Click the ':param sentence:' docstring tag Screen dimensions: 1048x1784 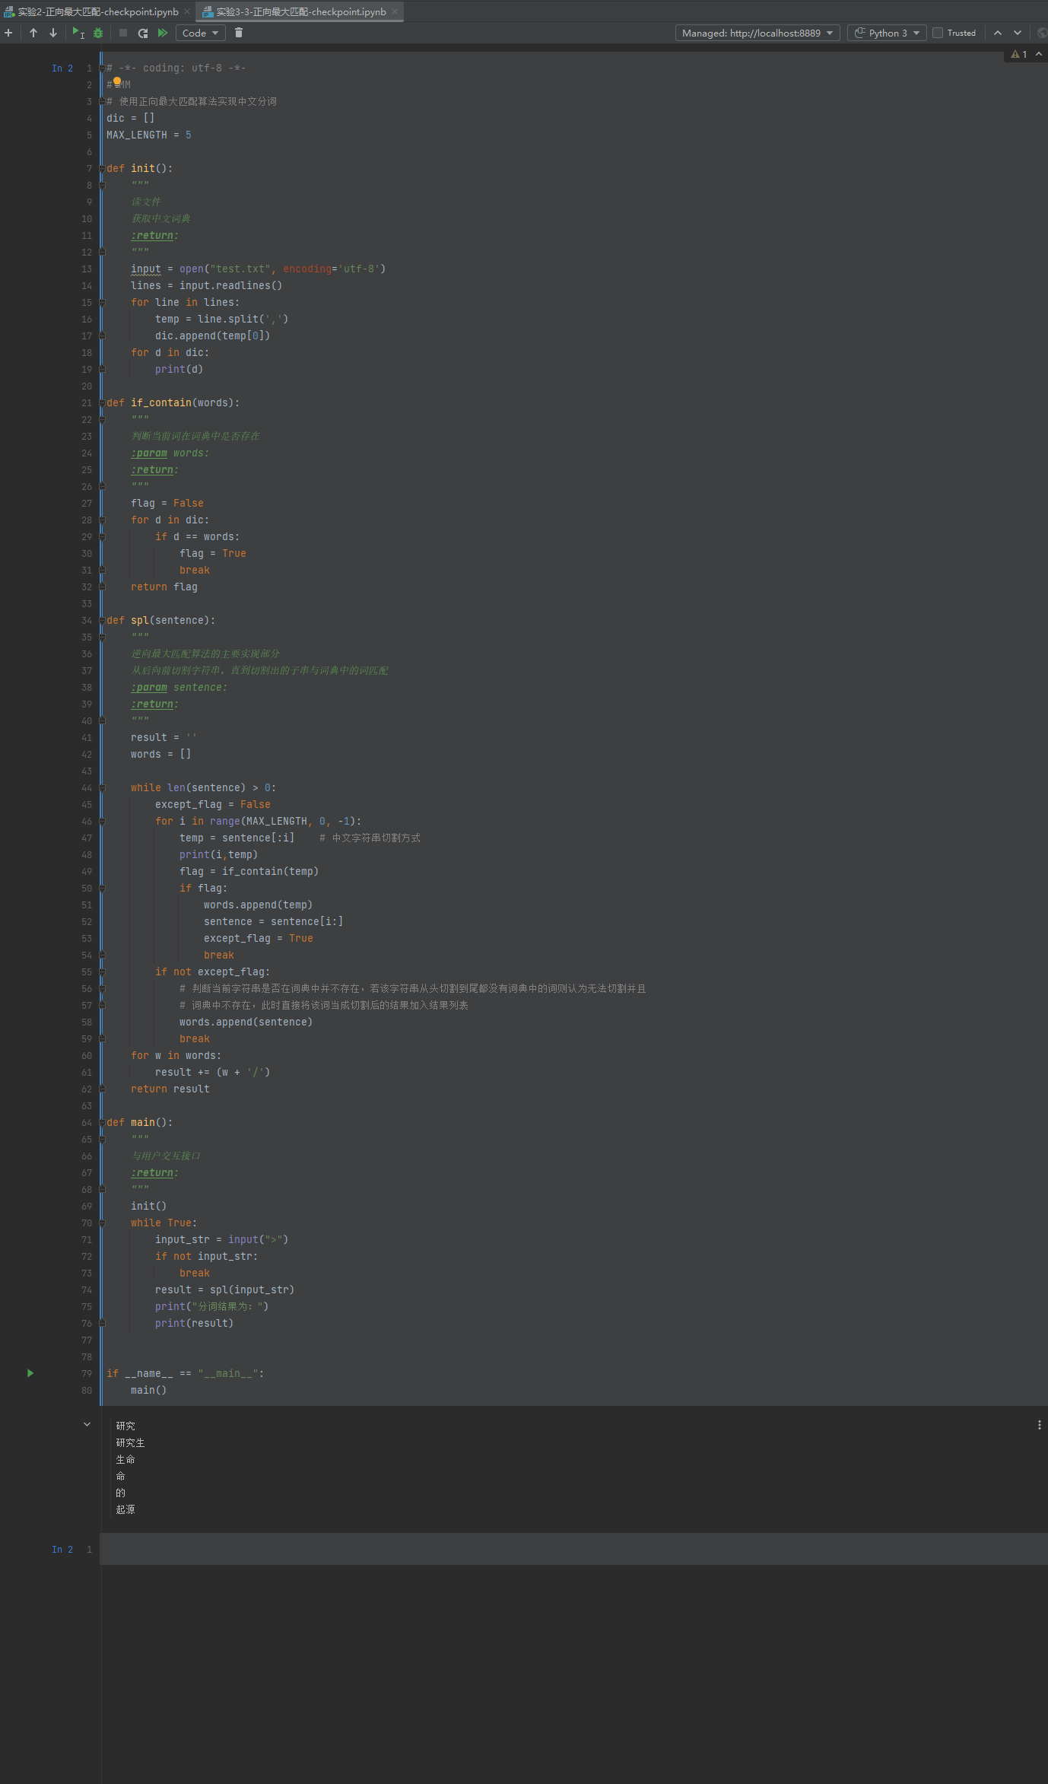click(x=179, y=688)
